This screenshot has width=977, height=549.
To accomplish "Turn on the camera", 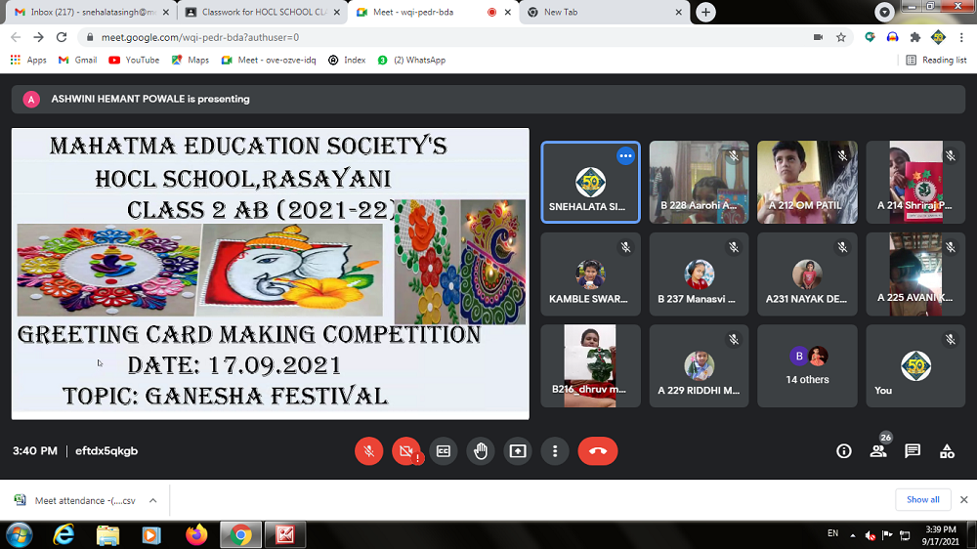I will click(x=405, y=450).
